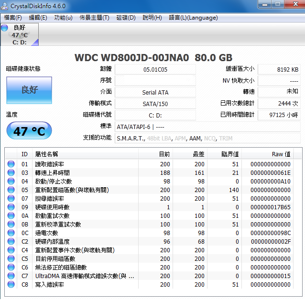Click status orb for 01 讀取錯誤率
The image size is (305, 301).
point(11,164)
